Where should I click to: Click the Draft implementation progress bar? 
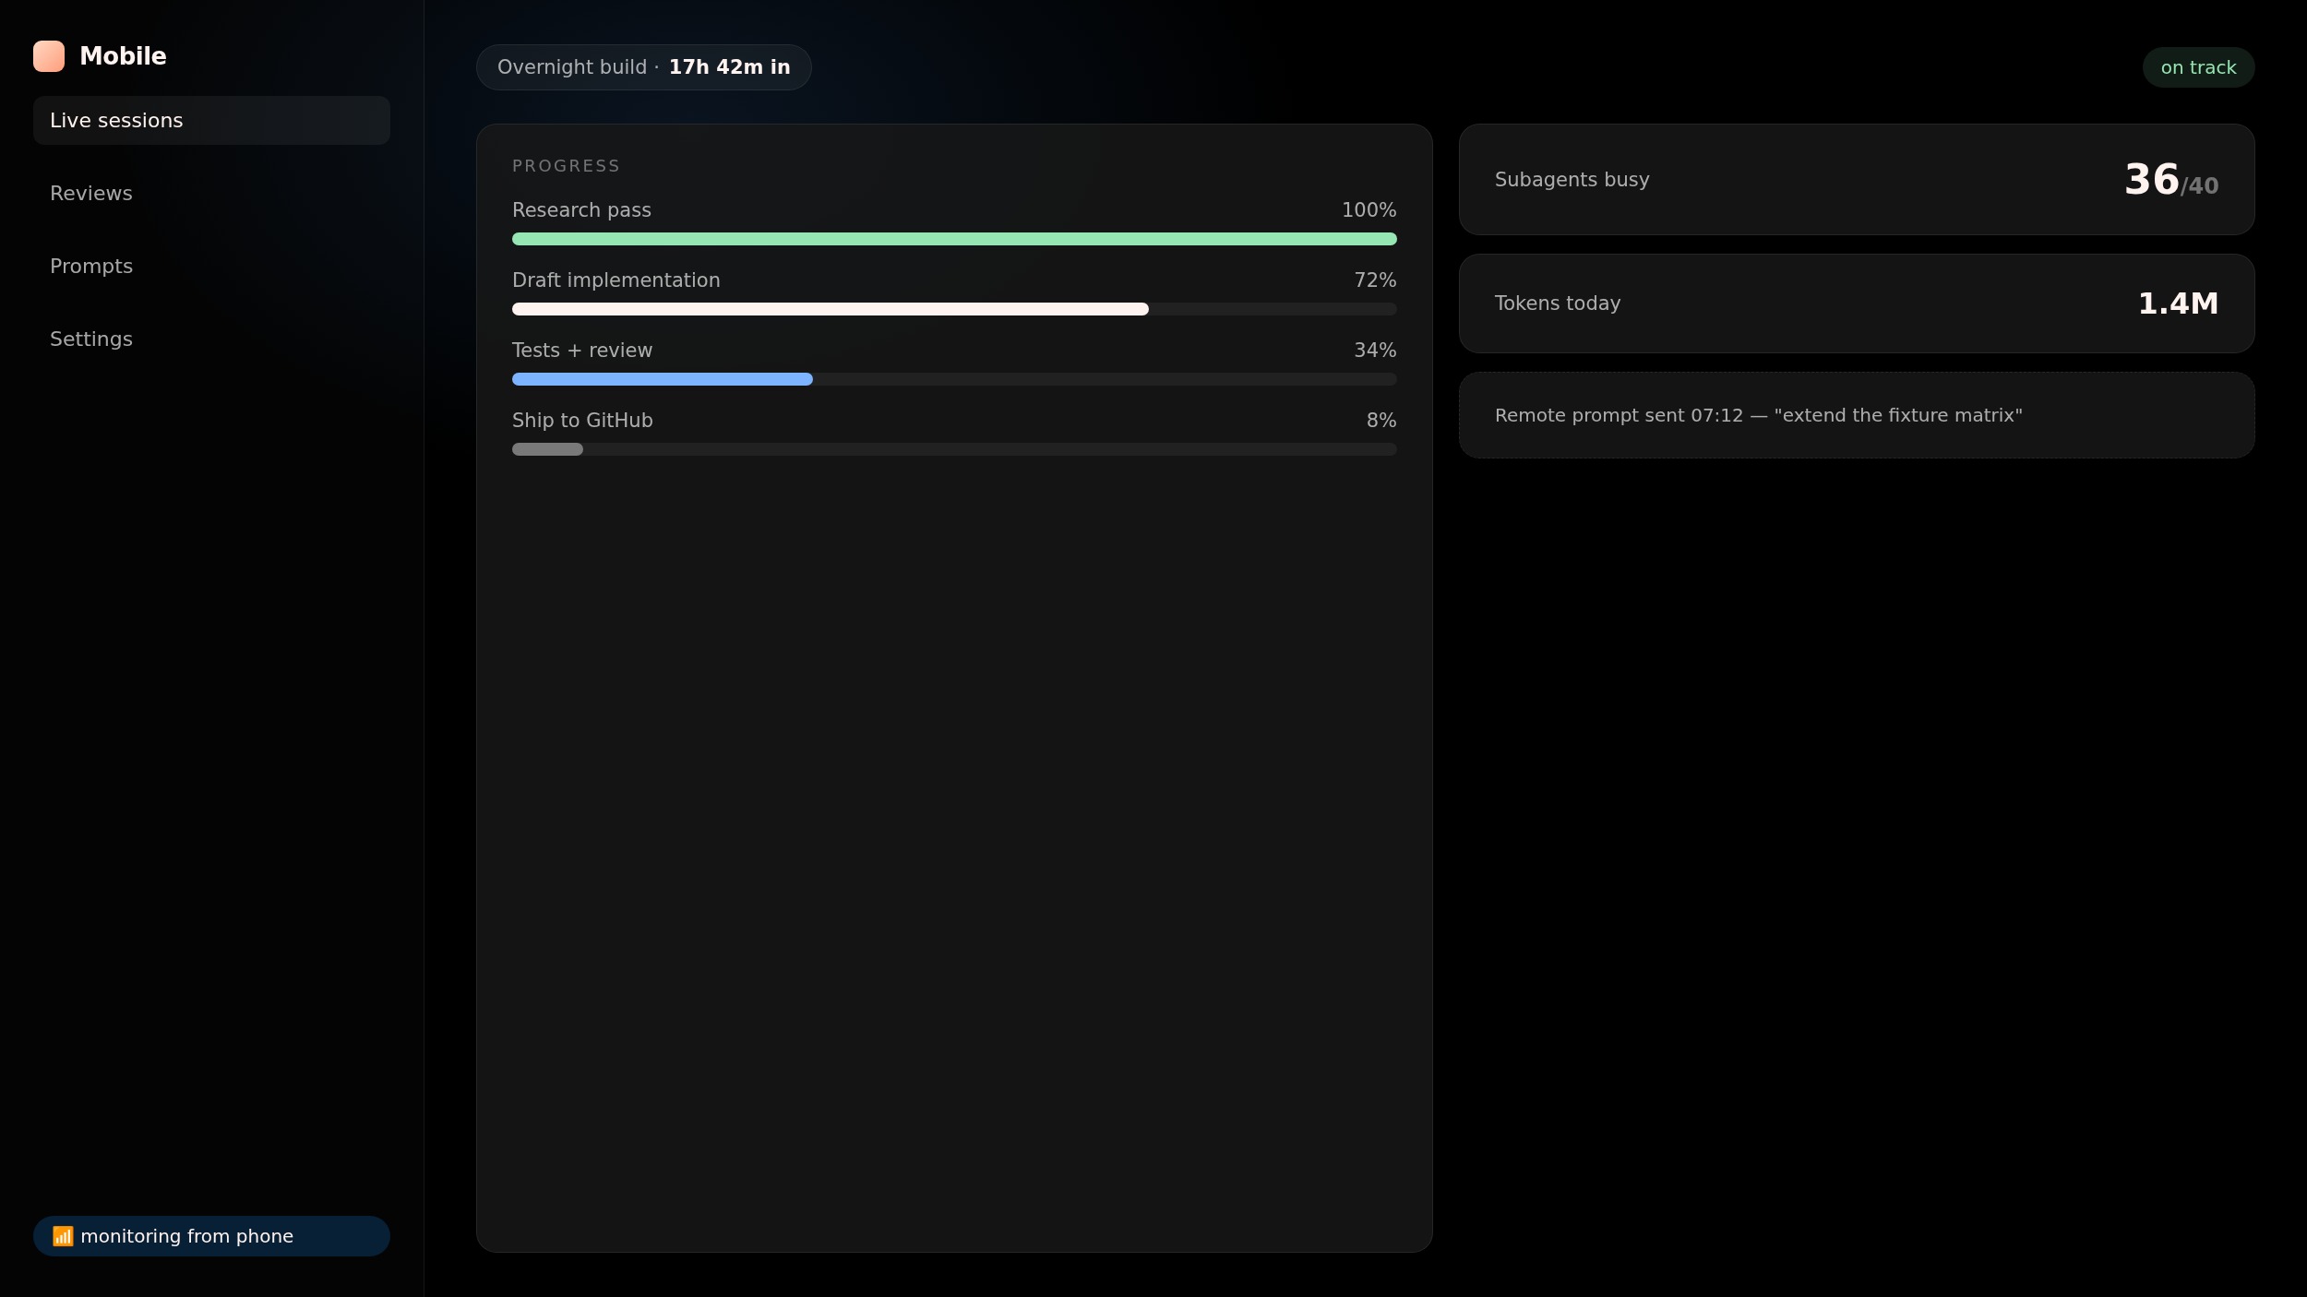click(954, 309)
